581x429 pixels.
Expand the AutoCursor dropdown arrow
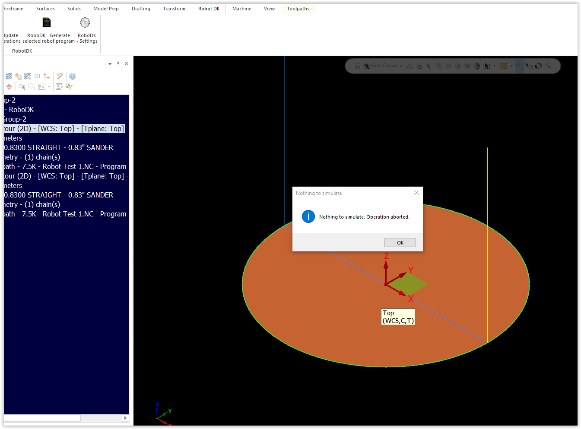(402, 66)
